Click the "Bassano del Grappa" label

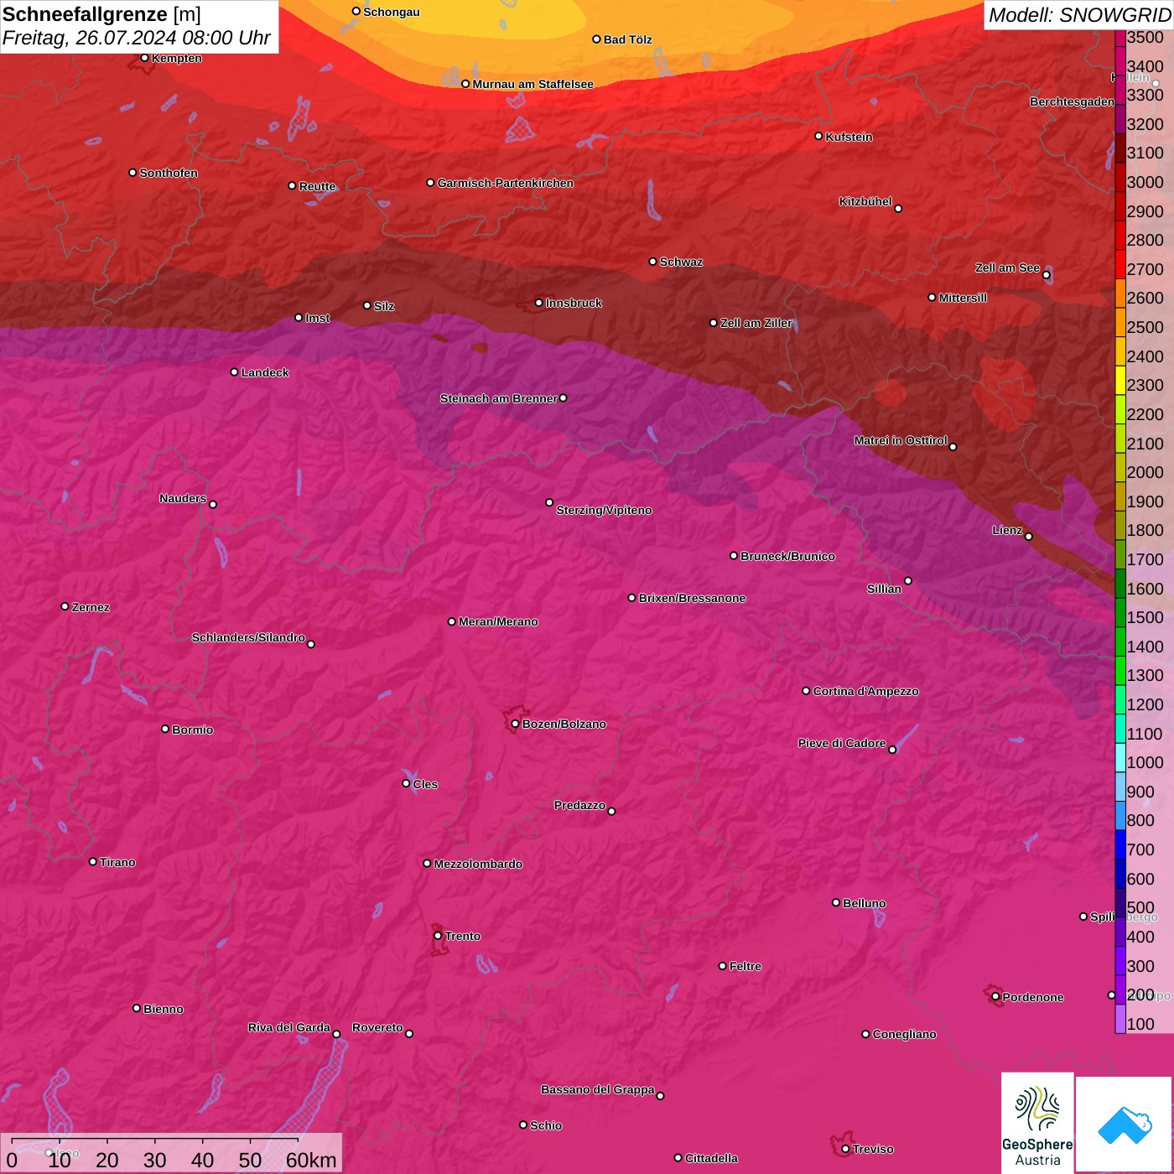coord(598,1089)
